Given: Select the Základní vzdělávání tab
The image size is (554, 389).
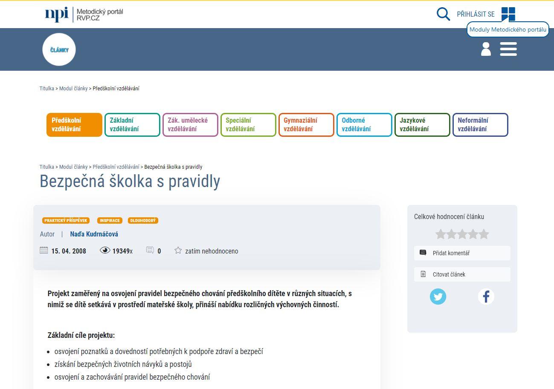Looking at the screenshot, I should 132,125.
